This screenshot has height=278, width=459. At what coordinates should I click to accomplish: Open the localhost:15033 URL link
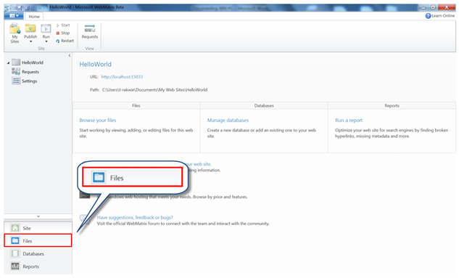pos(122,77)
